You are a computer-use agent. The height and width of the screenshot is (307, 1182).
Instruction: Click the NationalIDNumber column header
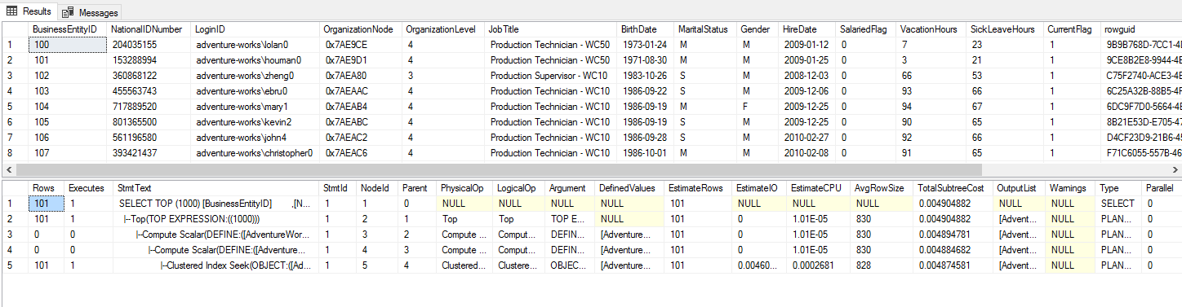(x=149, y=29)
